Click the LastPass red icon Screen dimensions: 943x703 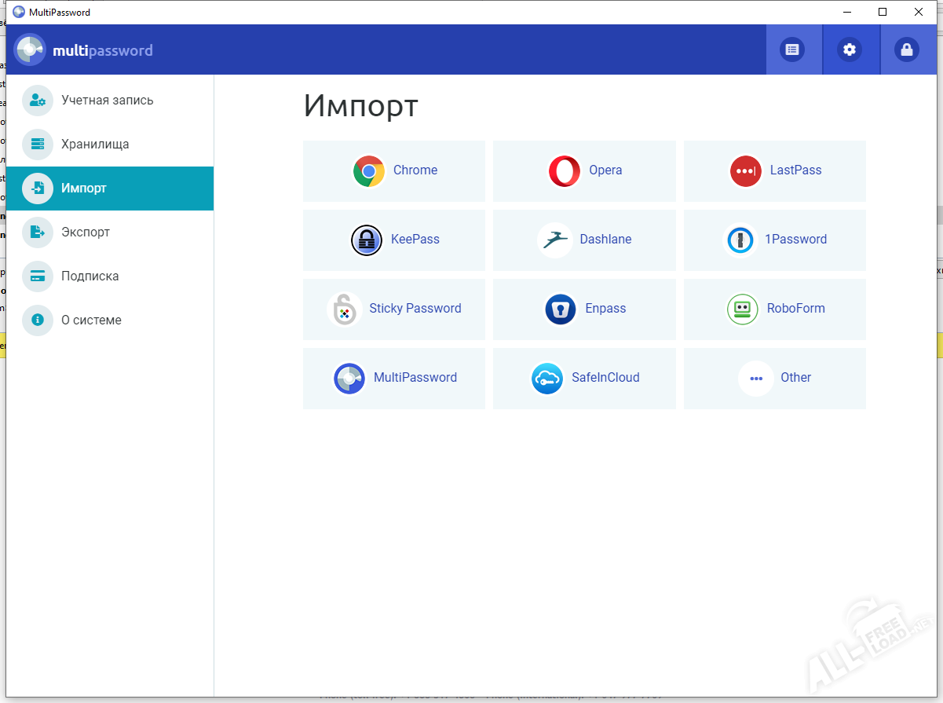(745, 170)
